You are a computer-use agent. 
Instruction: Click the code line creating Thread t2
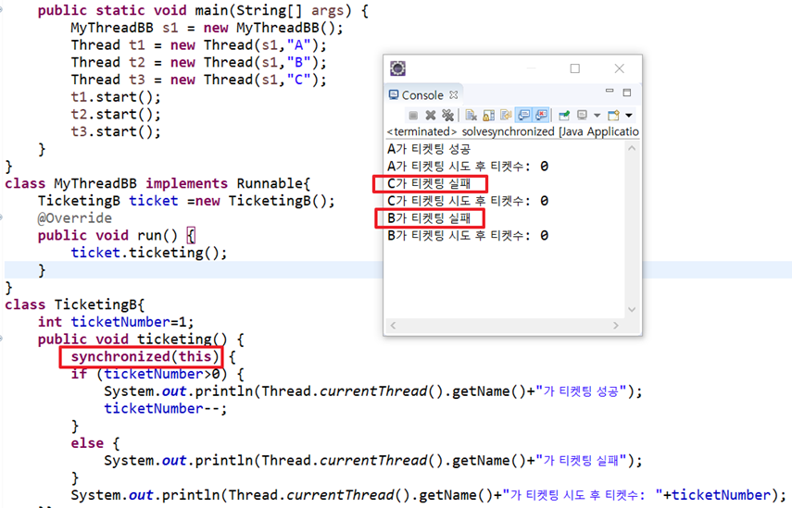point(198,63)
